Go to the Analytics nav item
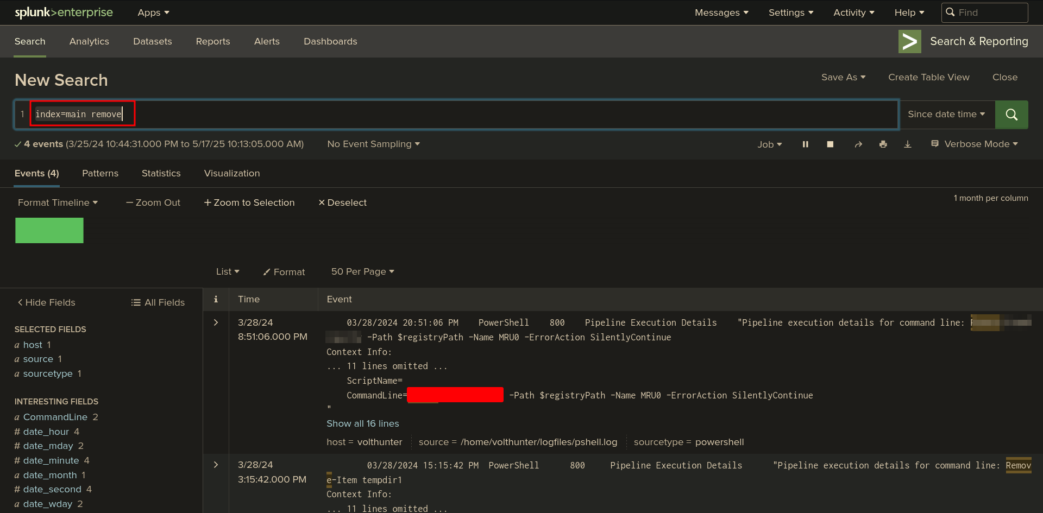Viewport: 1043px width, 513px height. pos(89,41)
